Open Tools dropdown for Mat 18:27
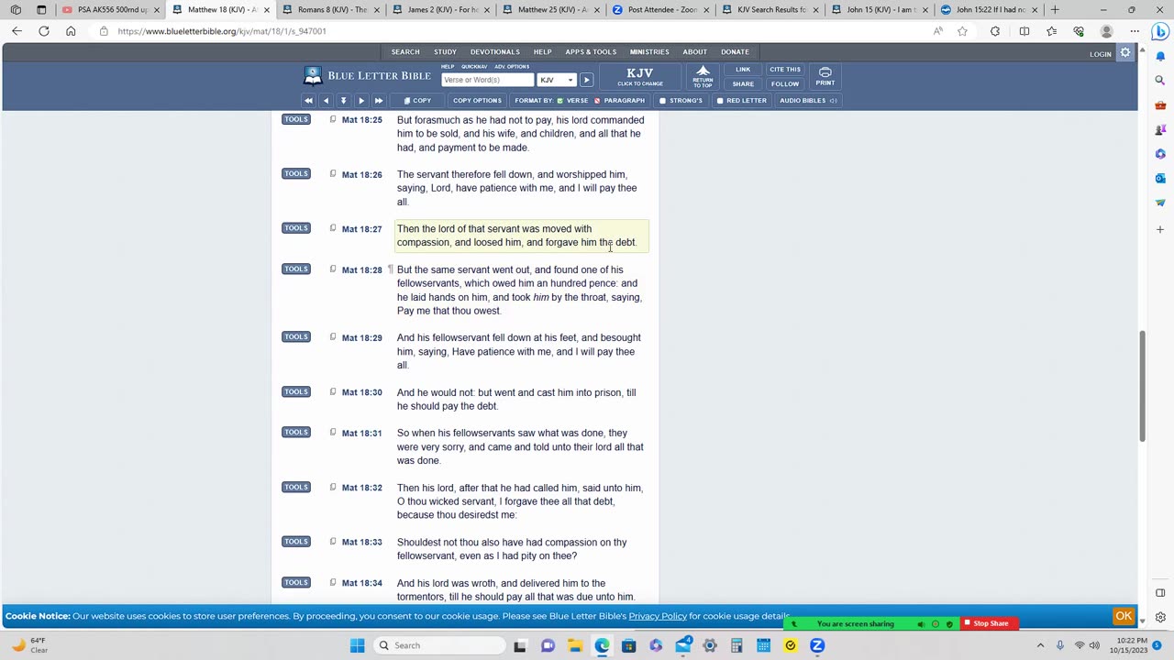 [x=295, y=228]
